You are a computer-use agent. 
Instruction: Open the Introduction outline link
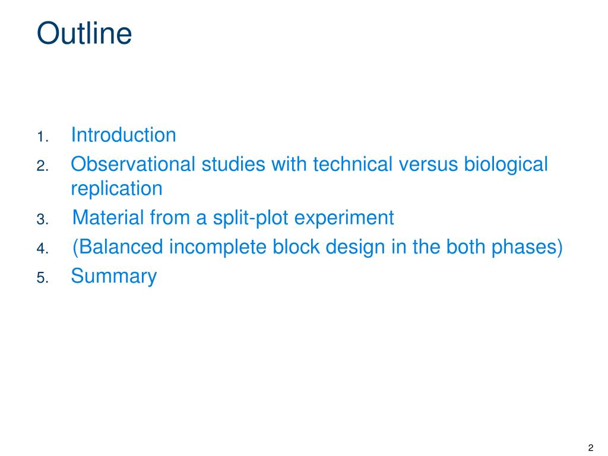tap(123, 135)
